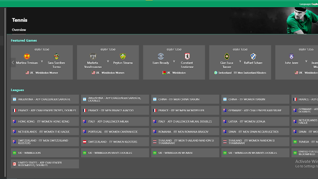Click Raffael Schaer's blue shield badge

pos(253,56)
